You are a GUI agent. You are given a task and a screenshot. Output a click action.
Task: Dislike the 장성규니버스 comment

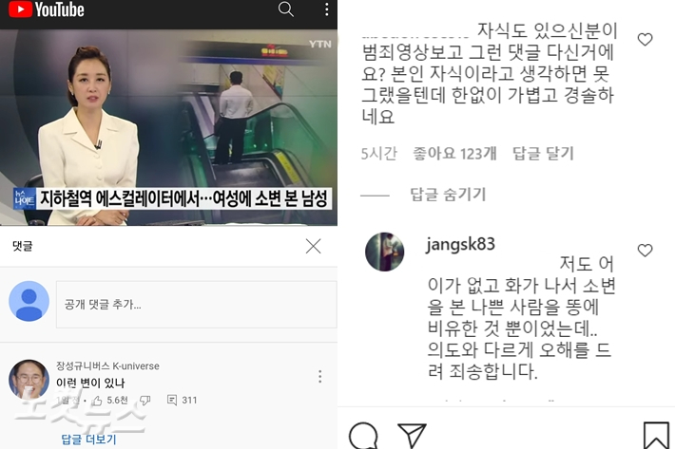[145, 401]
